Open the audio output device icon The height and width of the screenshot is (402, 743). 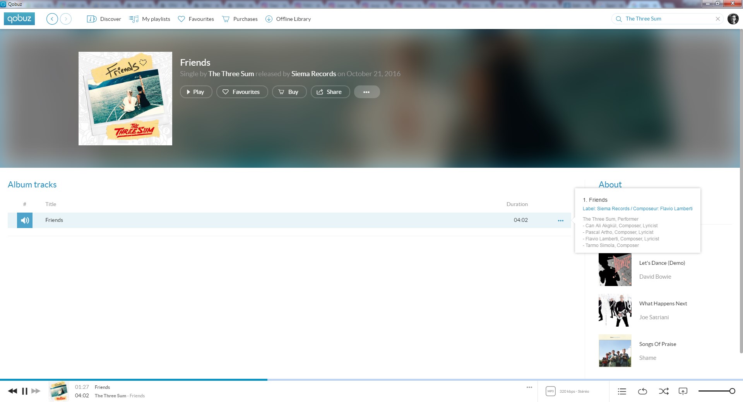click(x=683, y=392)
